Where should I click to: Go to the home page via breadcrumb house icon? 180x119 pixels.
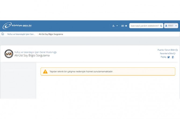coord(3,34)
